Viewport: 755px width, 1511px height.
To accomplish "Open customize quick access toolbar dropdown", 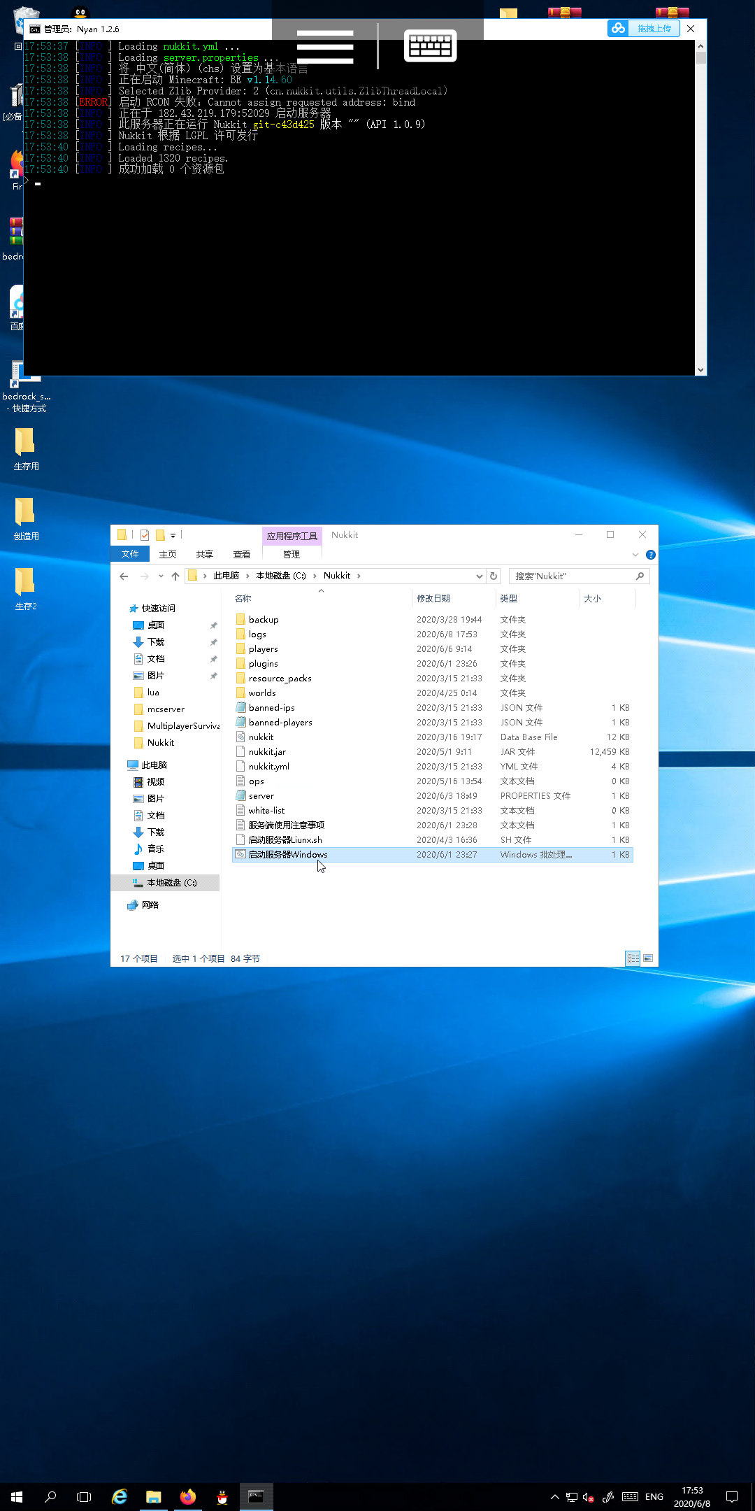I will (x=173, y=536).
